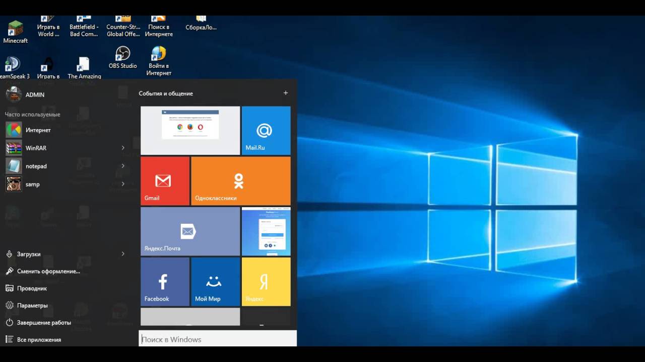Click into 'Поиск в Windows' search box
Screen dimensions: 645x362
point(218,339)
